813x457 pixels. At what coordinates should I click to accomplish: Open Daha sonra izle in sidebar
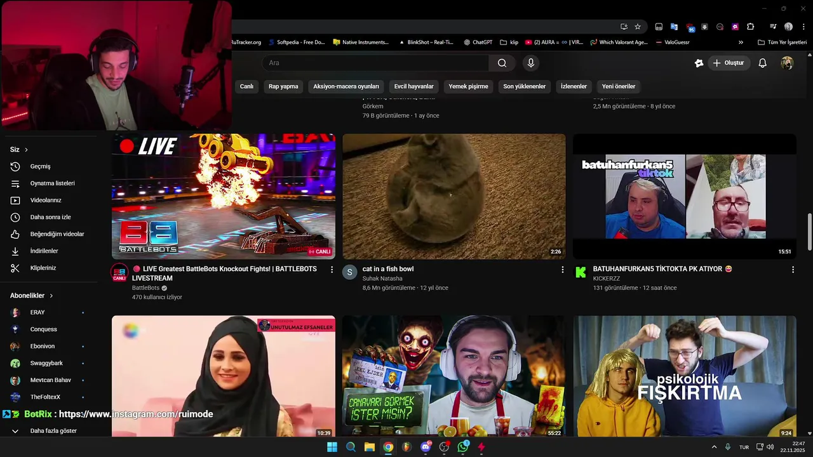(49, 217)
